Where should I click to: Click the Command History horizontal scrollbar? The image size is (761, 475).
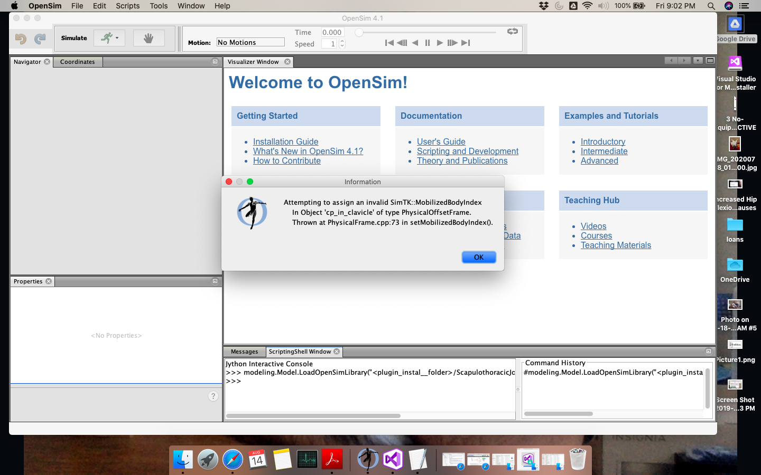[559, 414]
